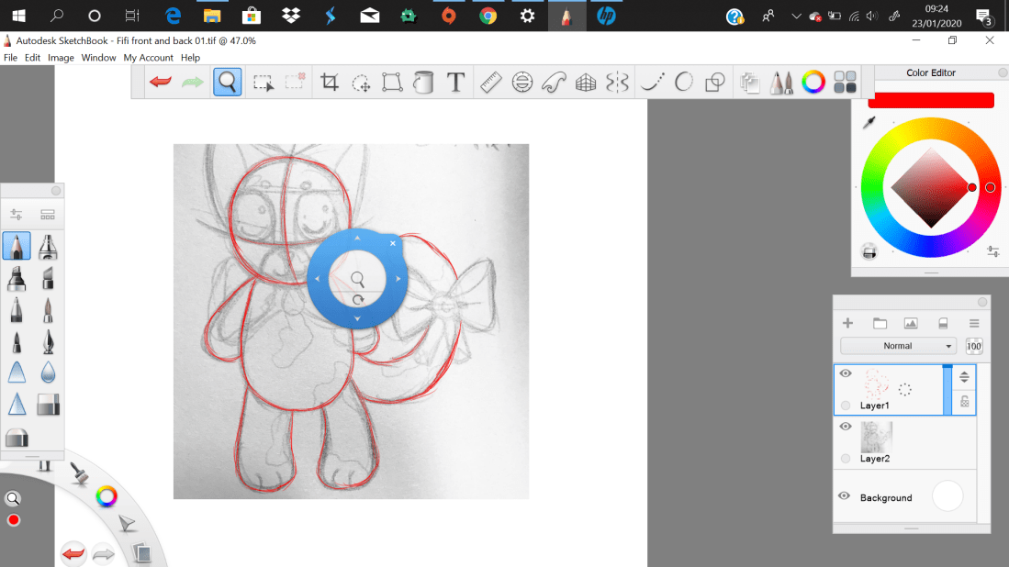
Task: Select the Magnifier tool in the toolbar
Action: [x=227, y=82]
